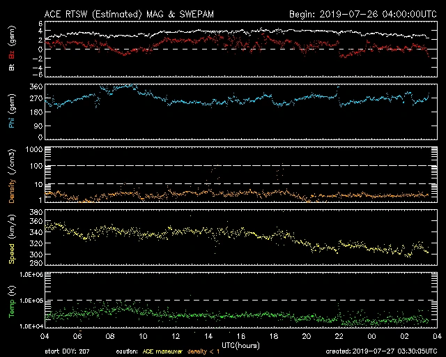The height and width of the screenshot is (357, 446).
Task: Click the '02' hour tick on the time axis
Action: click(404, 337)
